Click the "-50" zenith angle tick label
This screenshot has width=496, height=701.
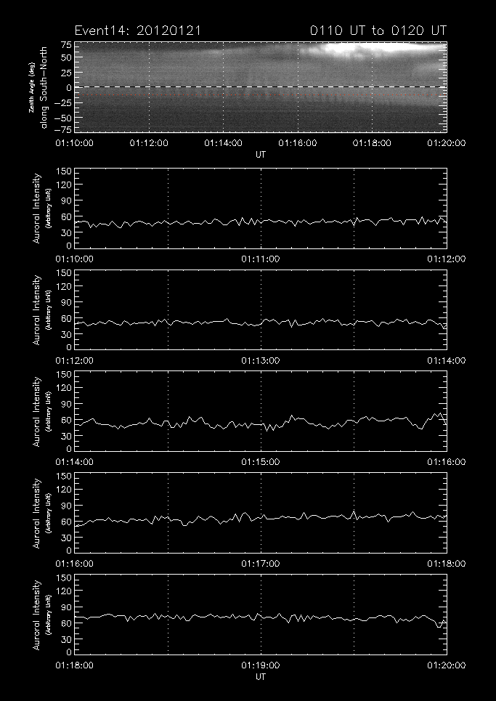(x=62, y=118)
